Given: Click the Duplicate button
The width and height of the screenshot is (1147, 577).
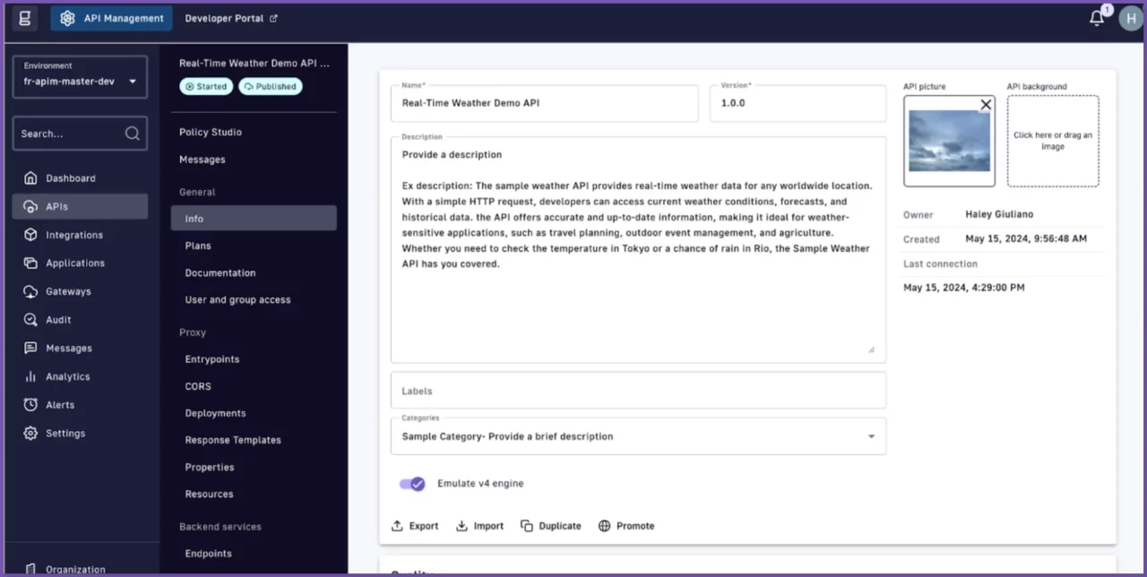Looking at the screenshot, I should 551,526.
